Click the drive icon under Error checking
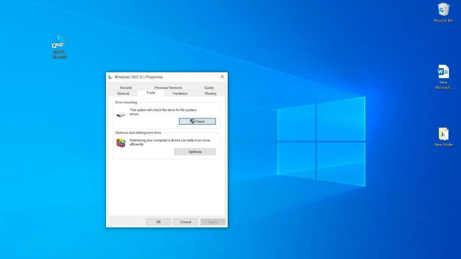Screen dimensions: 461x259 (x=121, y=115)
